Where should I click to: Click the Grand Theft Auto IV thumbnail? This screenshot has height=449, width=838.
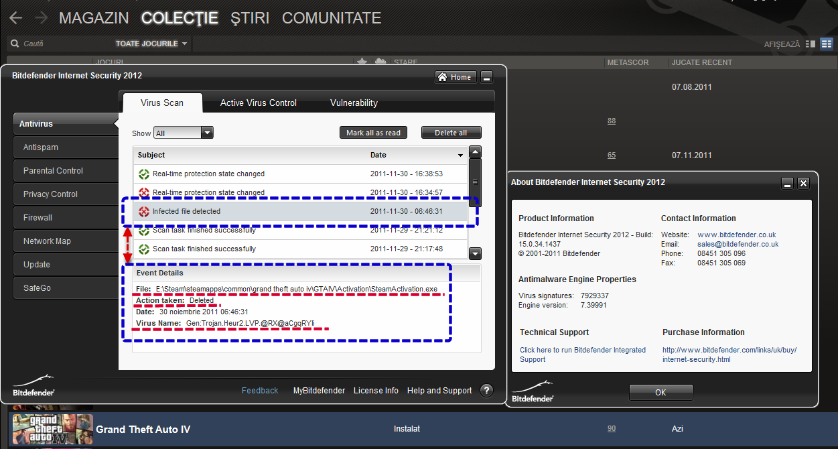pos(52,429)
